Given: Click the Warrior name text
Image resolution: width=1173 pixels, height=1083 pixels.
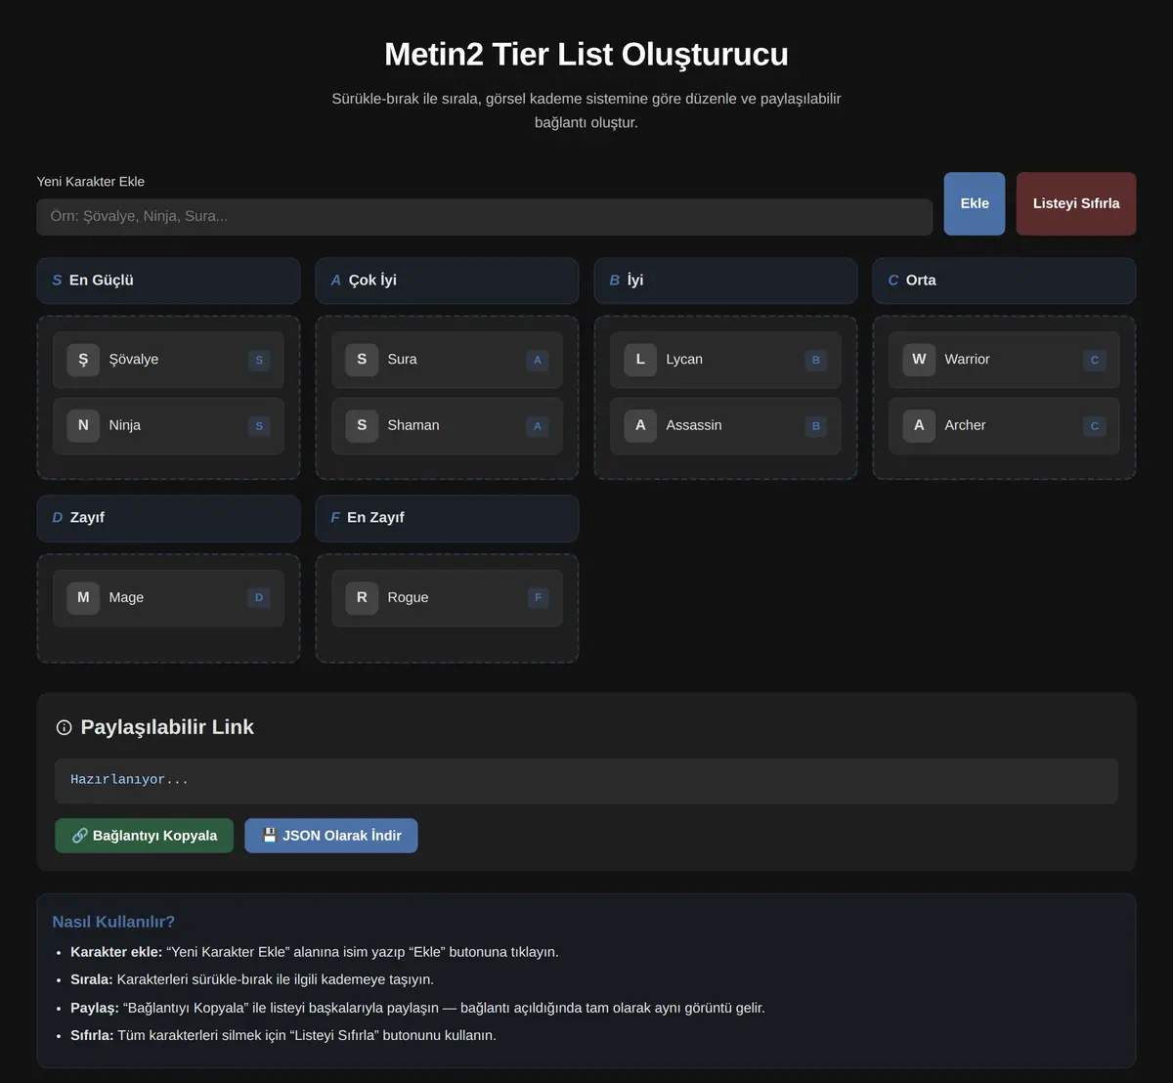Looking at the screenshot, I should click(x=968, y=360).
